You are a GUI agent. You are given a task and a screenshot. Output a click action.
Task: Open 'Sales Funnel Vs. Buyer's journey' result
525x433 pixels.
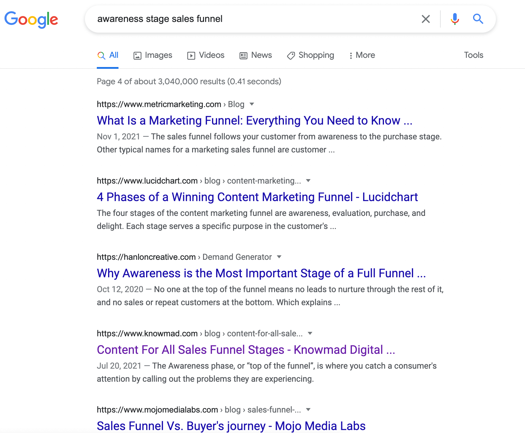click(231, 426)
